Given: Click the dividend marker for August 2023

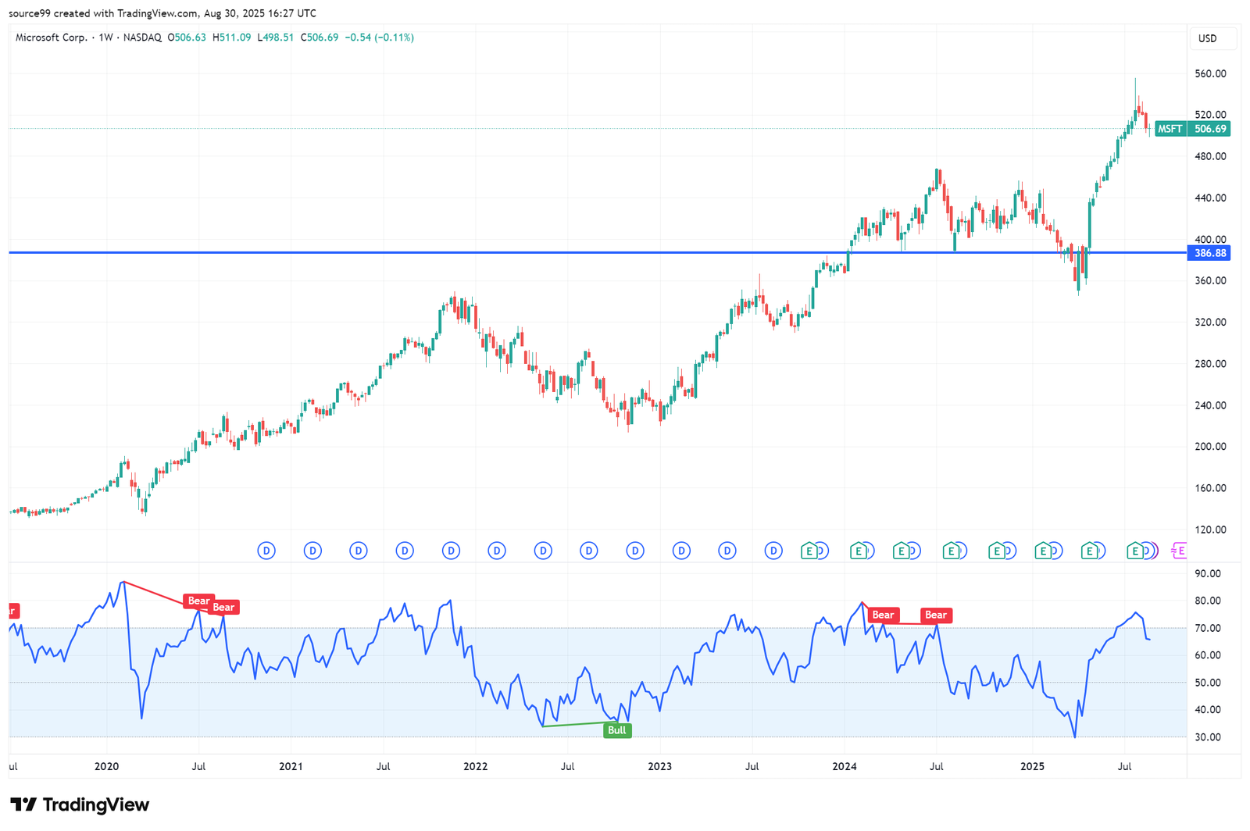Looking at the screenshot, I should pos(773,551).
